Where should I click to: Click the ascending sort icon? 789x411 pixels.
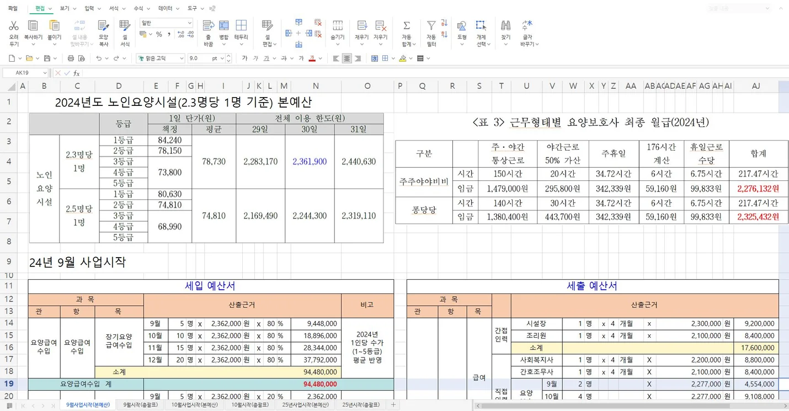pyautogui.click(x=444, y=23)
